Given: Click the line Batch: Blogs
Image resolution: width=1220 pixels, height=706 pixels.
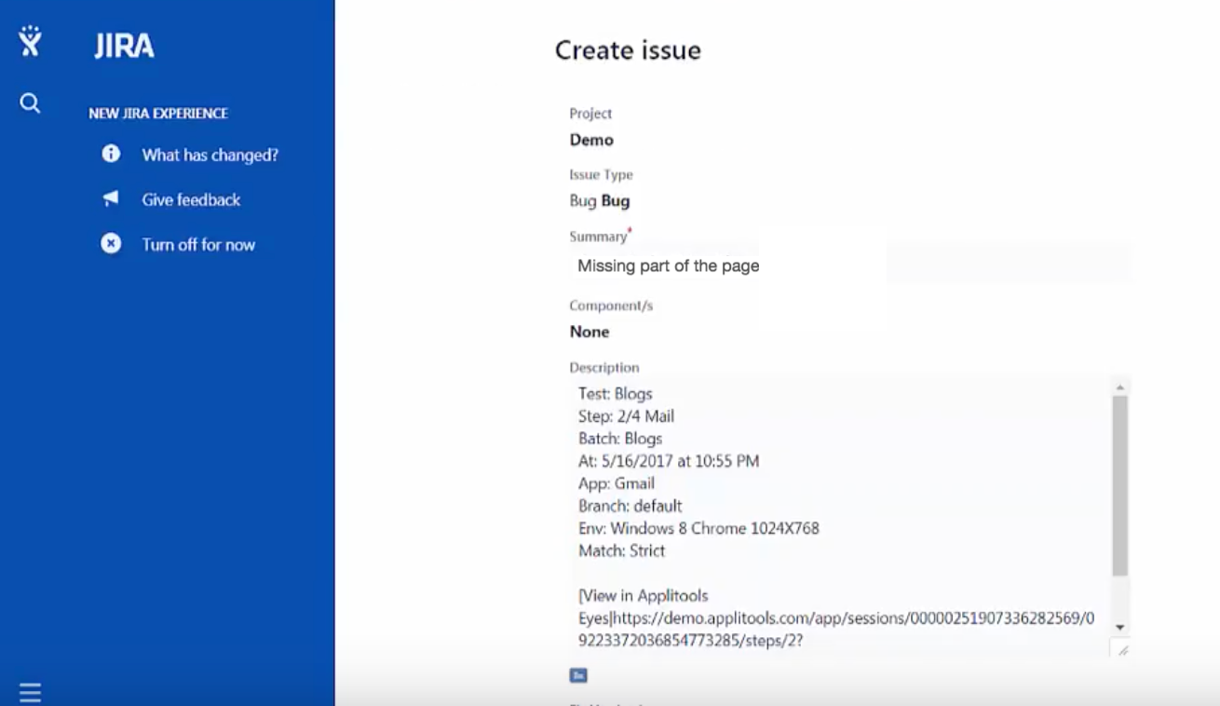Looking at the screenshot, I should pos(620,438).
